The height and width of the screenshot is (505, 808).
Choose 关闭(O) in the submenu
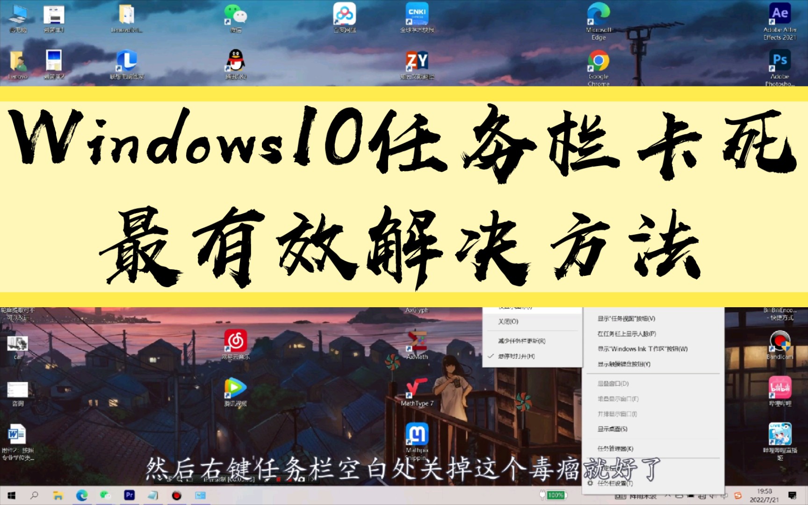coord(532,322)
